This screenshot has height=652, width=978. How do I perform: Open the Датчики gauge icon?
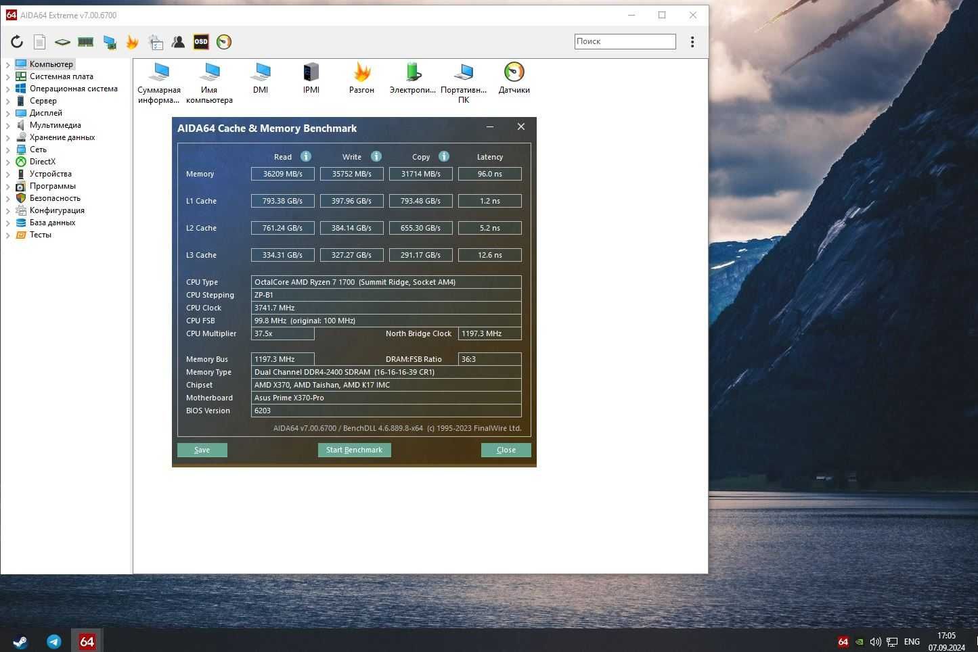[x=514, y=78]
